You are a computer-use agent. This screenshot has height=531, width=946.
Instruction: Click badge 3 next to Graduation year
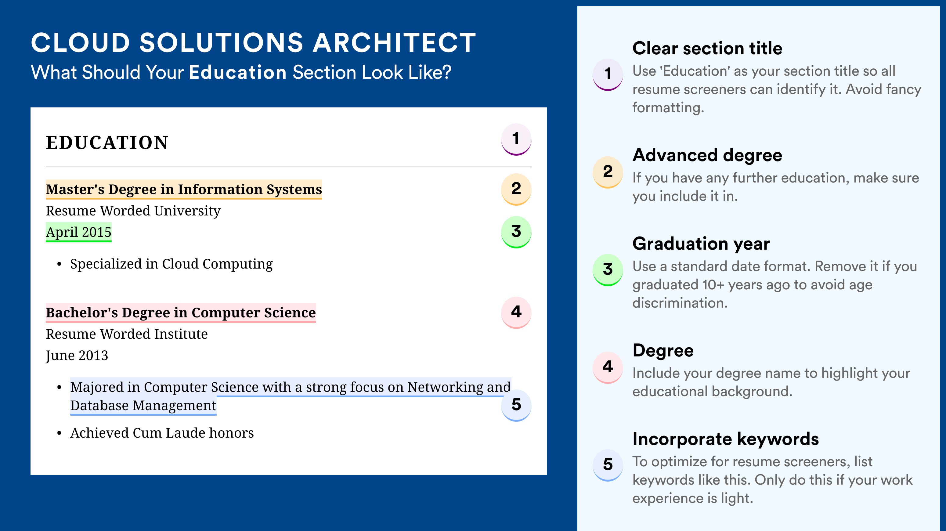click(x=608, y=270)
